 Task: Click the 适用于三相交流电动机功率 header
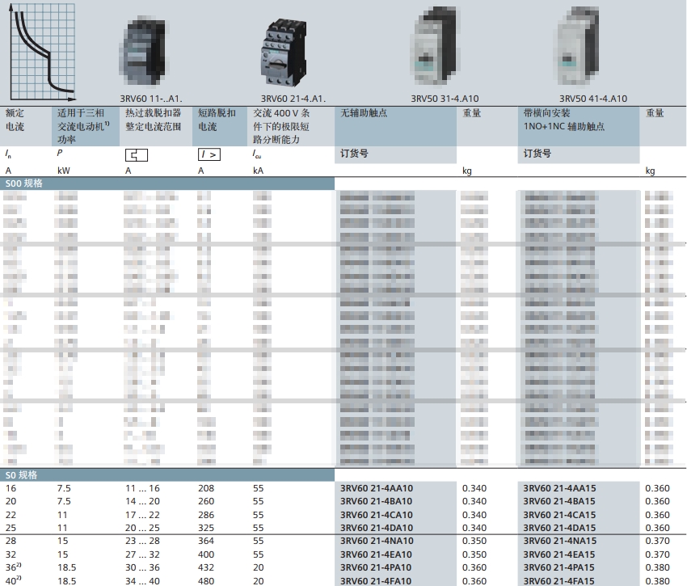pos(84,126)
